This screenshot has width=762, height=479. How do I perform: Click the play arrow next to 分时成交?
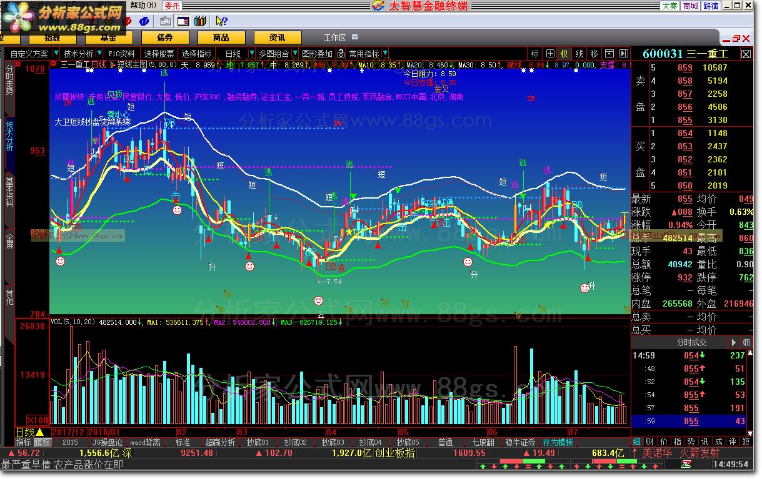point(734,343)
